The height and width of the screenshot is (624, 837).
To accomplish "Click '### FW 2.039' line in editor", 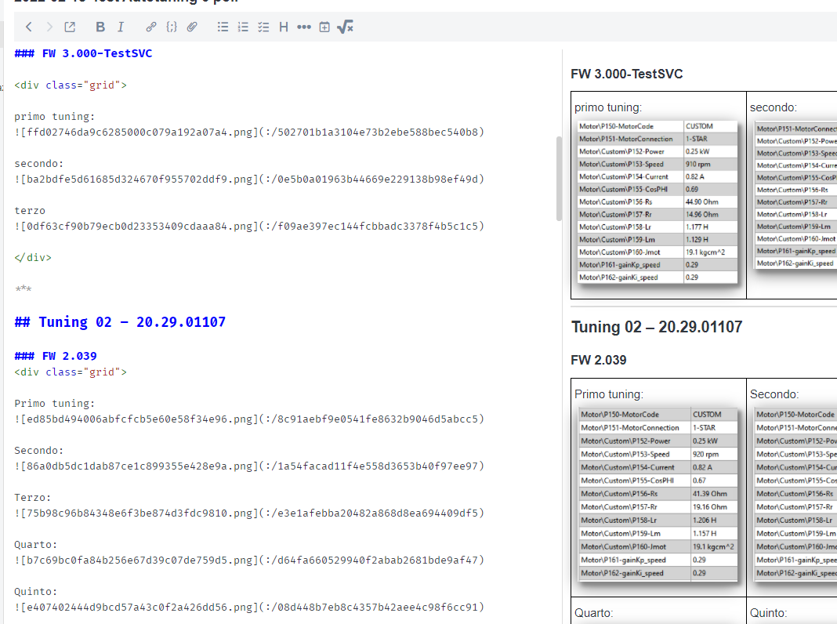I will click(56, 356).
